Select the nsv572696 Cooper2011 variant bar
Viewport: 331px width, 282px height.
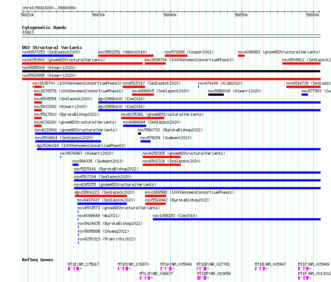(x=176, y=56)
